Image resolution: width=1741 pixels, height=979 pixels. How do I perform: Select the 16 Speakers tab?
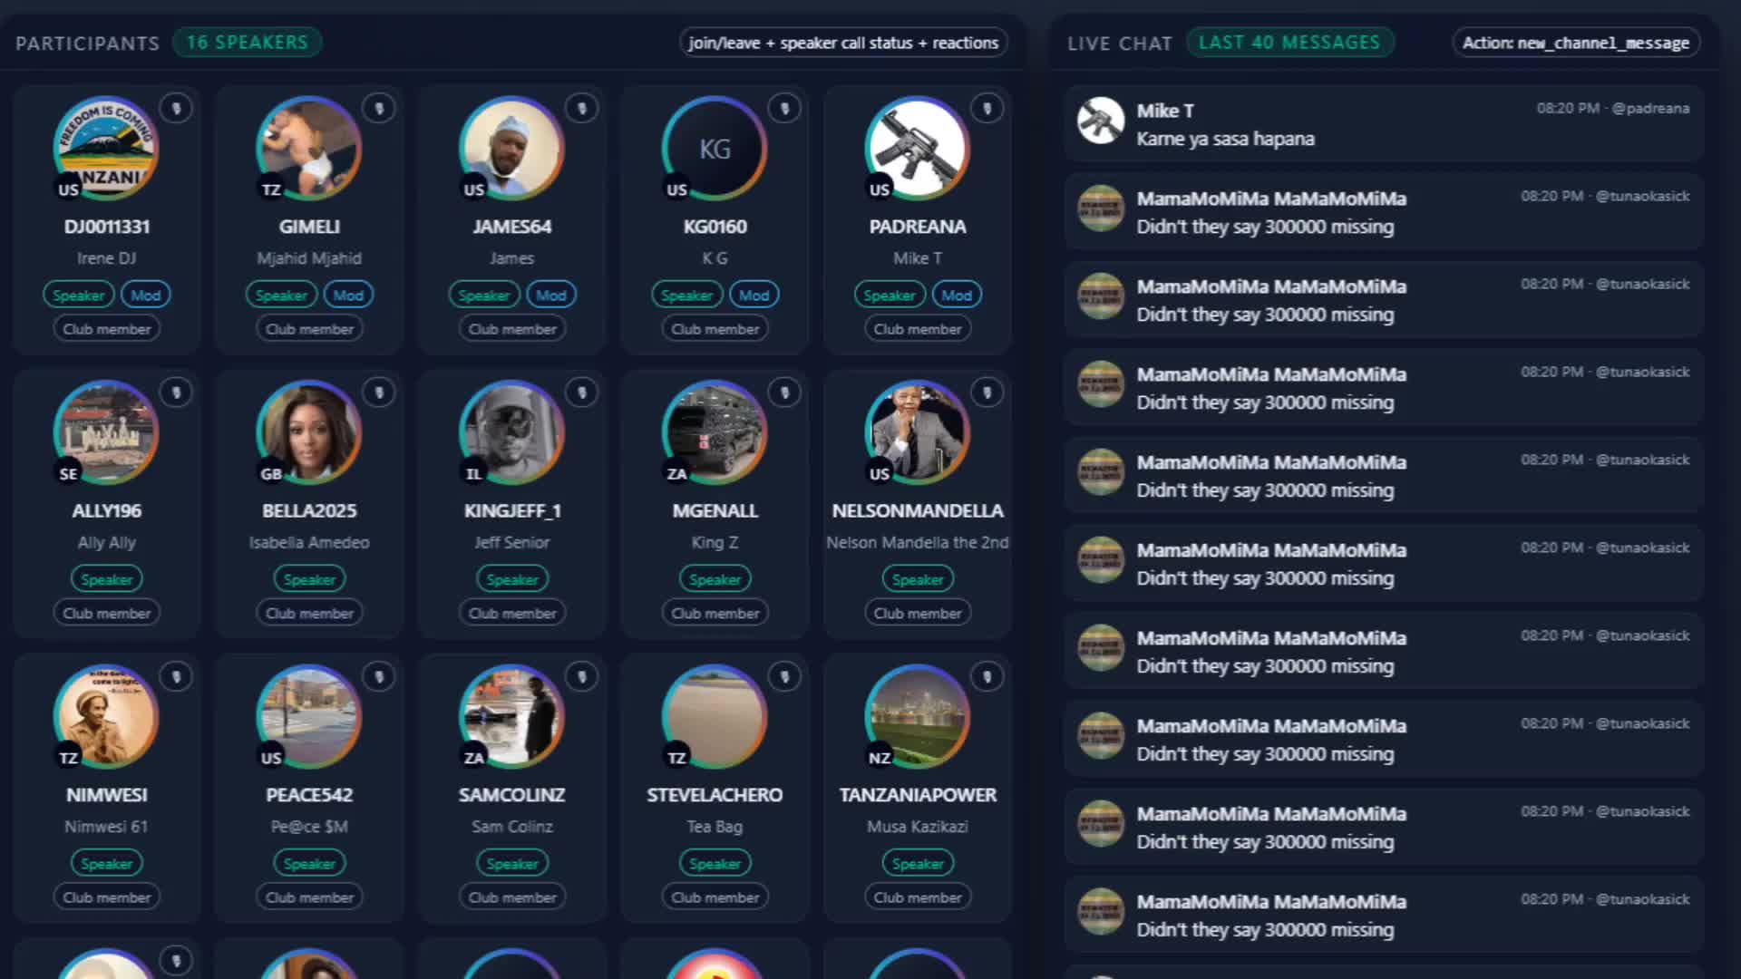[x=247, y=43]
